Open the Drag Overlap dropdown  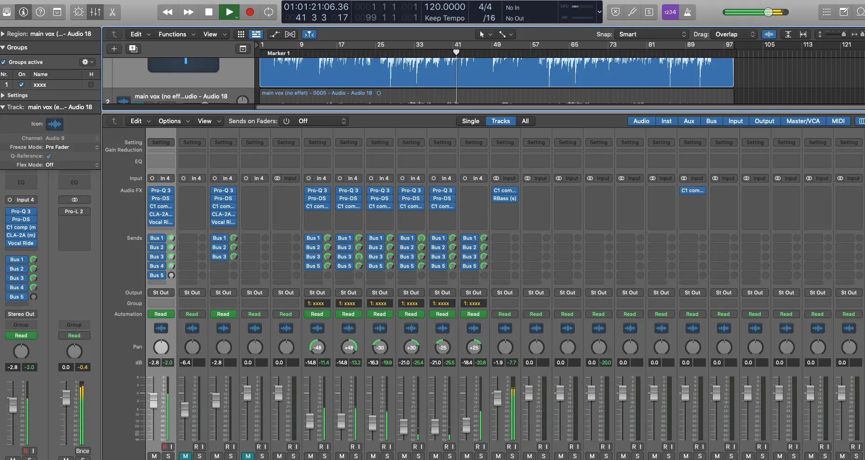coord(734,34)
